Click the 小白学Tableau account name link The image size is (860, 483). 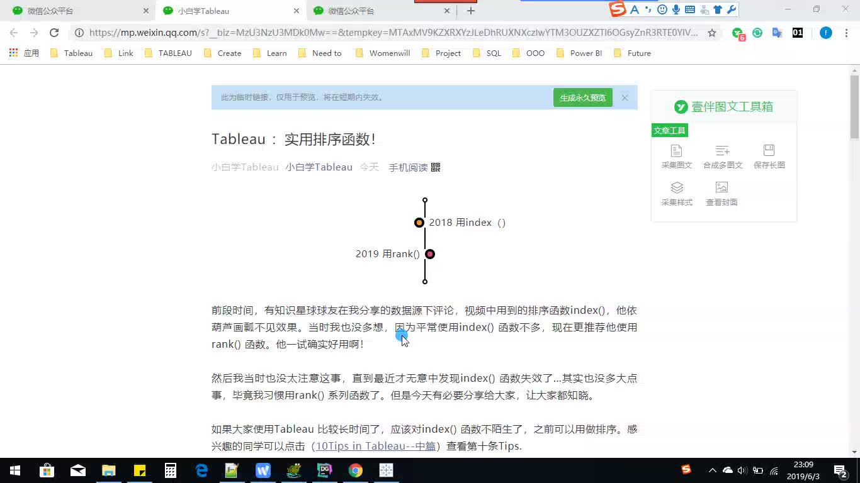319,167
